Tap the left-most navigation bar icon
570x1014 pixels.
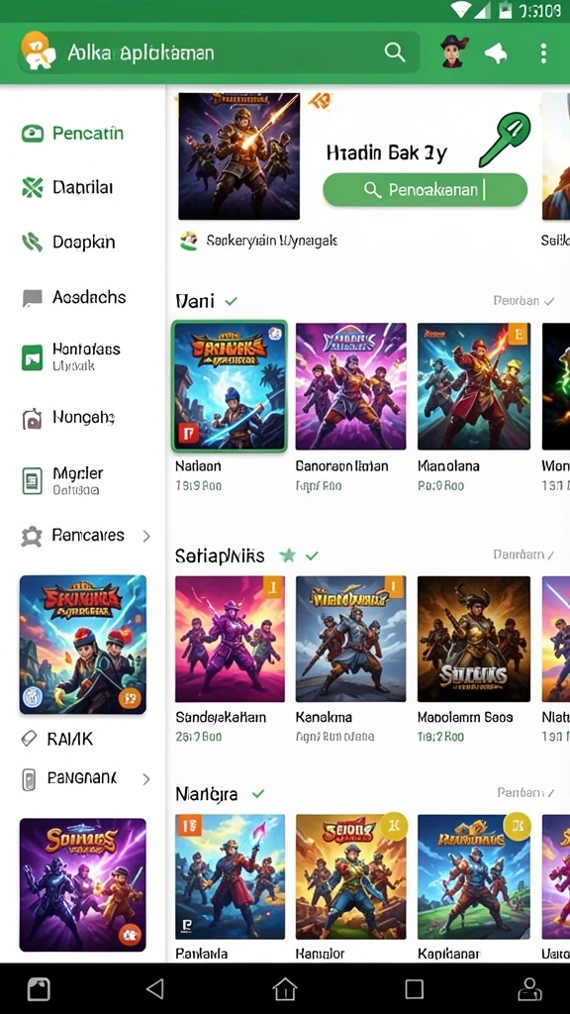[x=39, y=988]
